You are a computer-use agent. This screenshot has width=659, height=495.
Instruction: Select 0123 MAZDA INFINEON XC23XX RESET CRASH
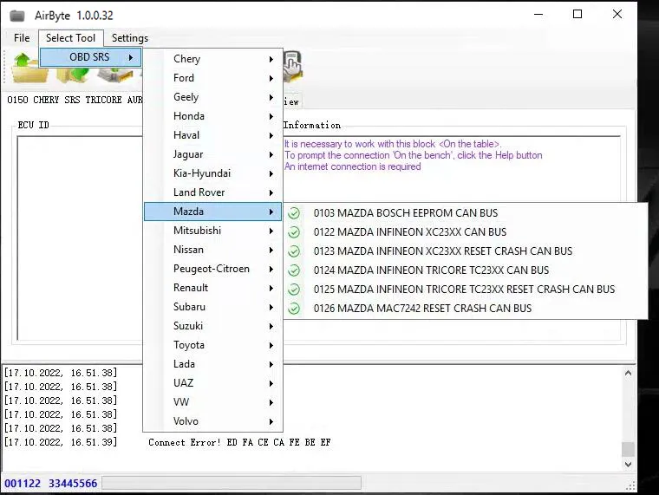pos(442,251)
